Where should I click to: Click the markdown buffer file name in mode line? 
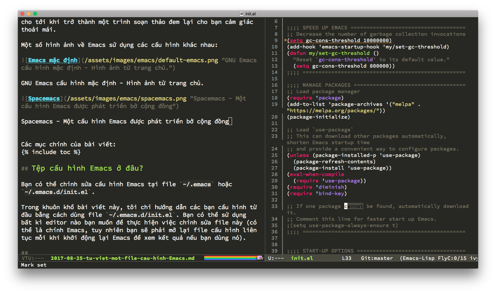(x=122, y=258)
